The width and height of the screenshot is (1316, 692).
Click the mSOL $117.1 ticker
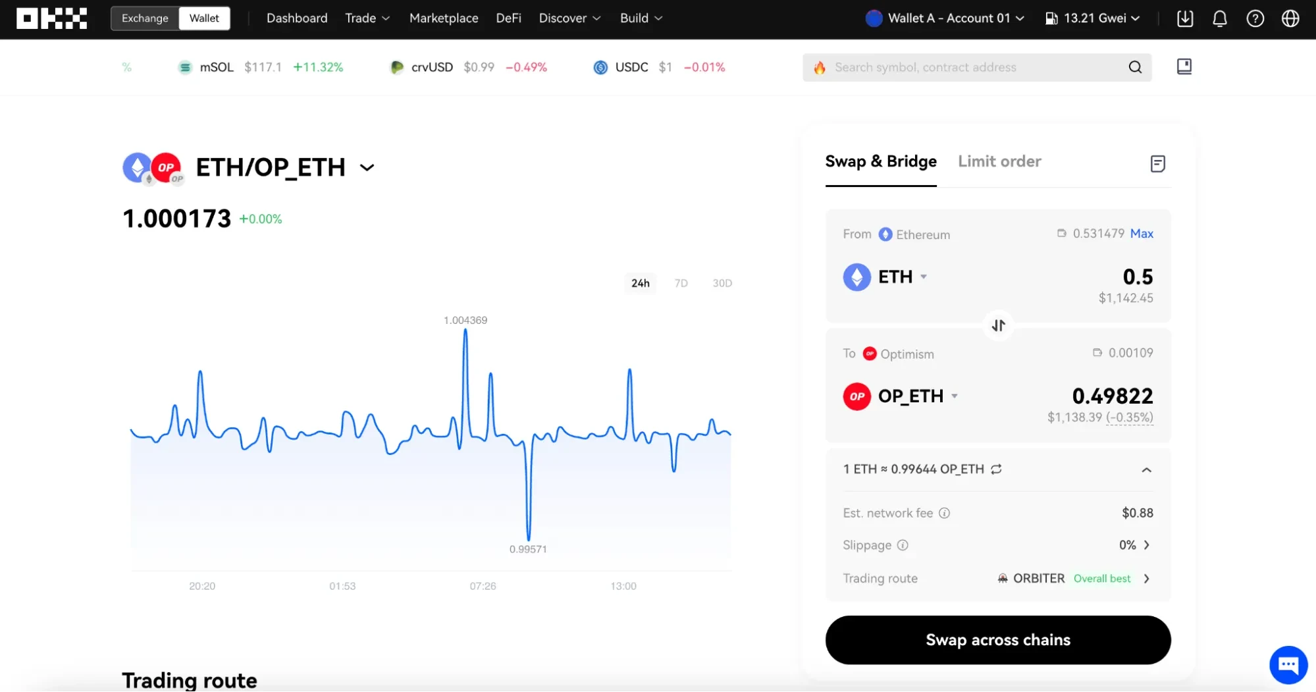pyautogui.click(x=261, y=67)
